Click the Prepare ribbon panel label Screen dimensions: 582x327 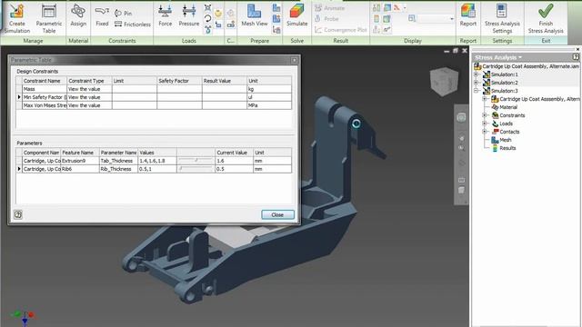[260, 41]
